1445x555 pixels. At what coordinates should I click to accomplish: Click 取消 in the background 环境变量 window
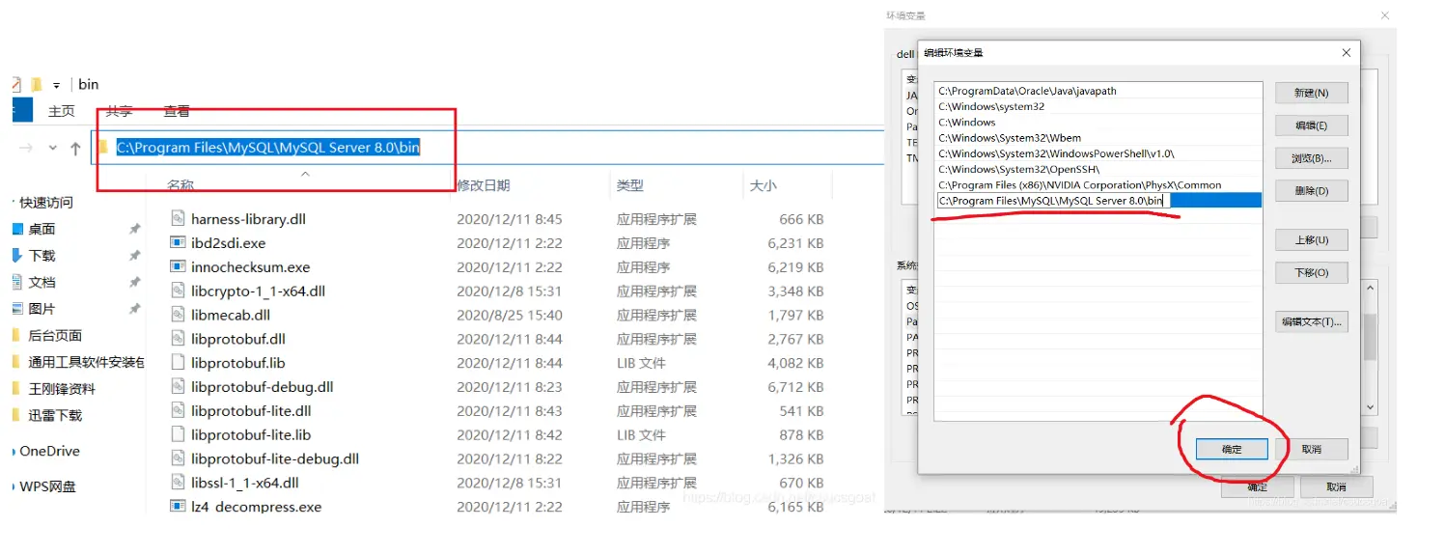point(1336,487)
